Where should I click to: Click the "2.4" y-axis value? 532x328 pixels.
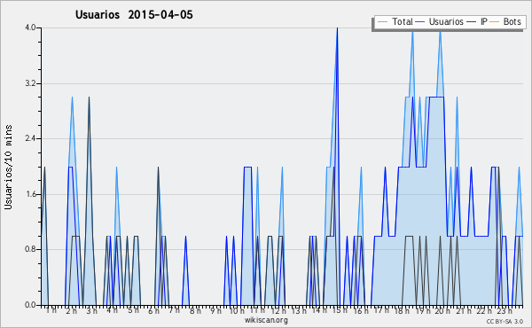pyautogui.click(x=30, y=138)
